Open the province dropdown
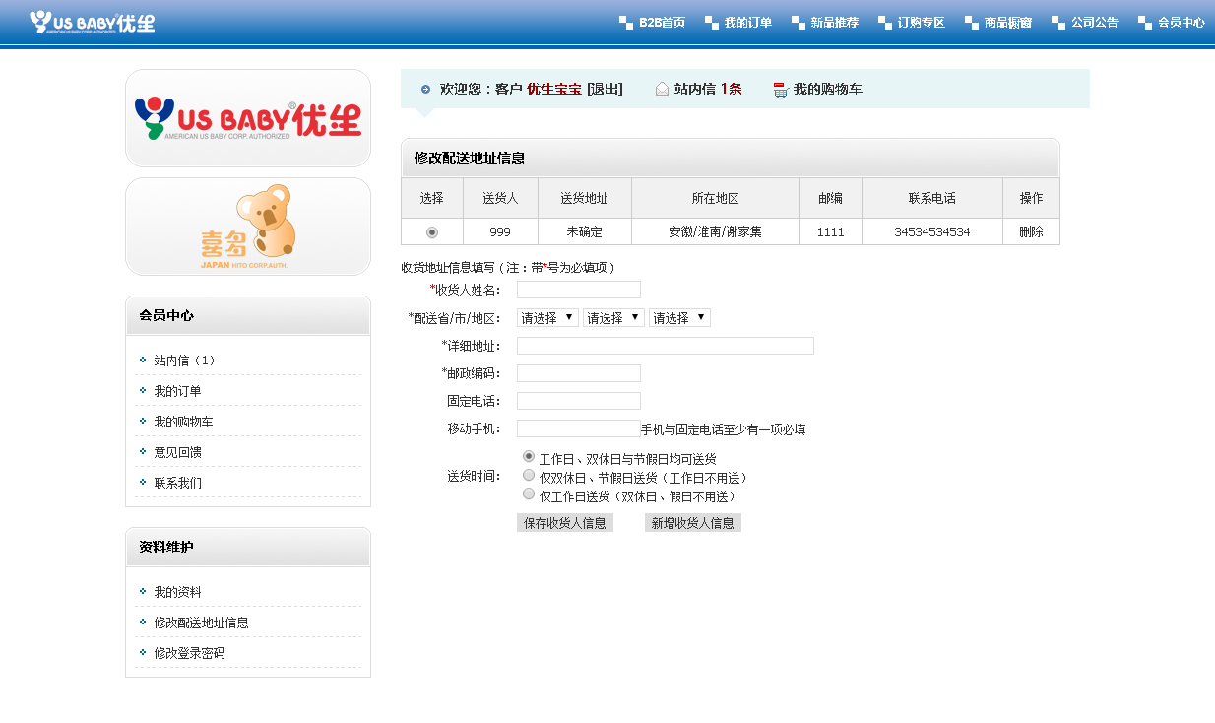 click(547, 318)
